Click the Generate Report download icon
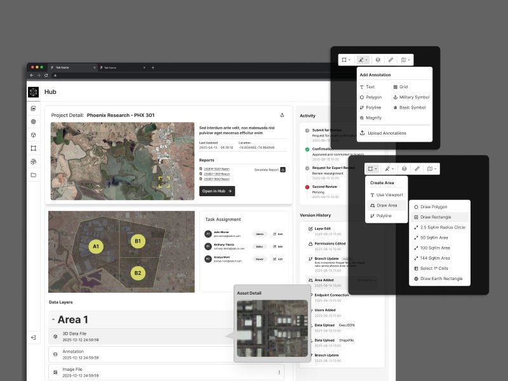Viewport: 508px width, 381px height. point(283,170)
